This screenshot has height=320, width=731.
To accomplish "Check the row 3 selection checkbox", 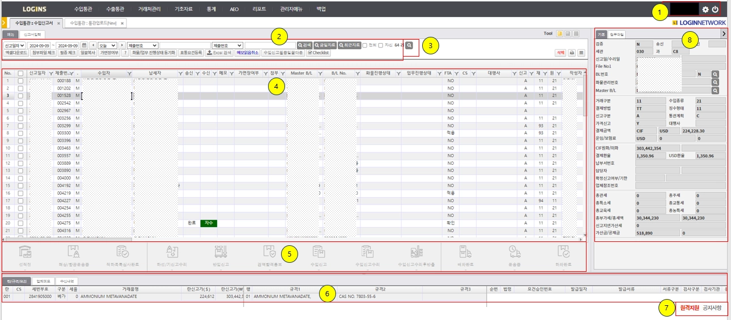I will [21, 96].
